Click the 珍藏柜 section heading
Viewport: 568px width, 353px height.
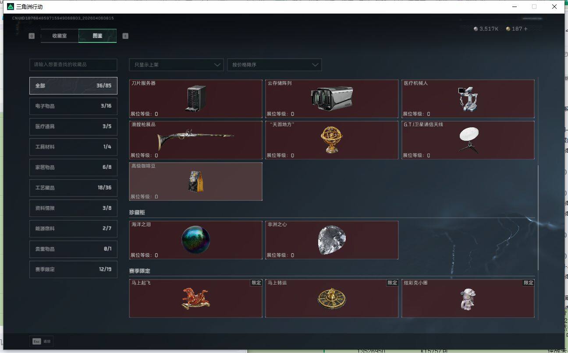137,212
